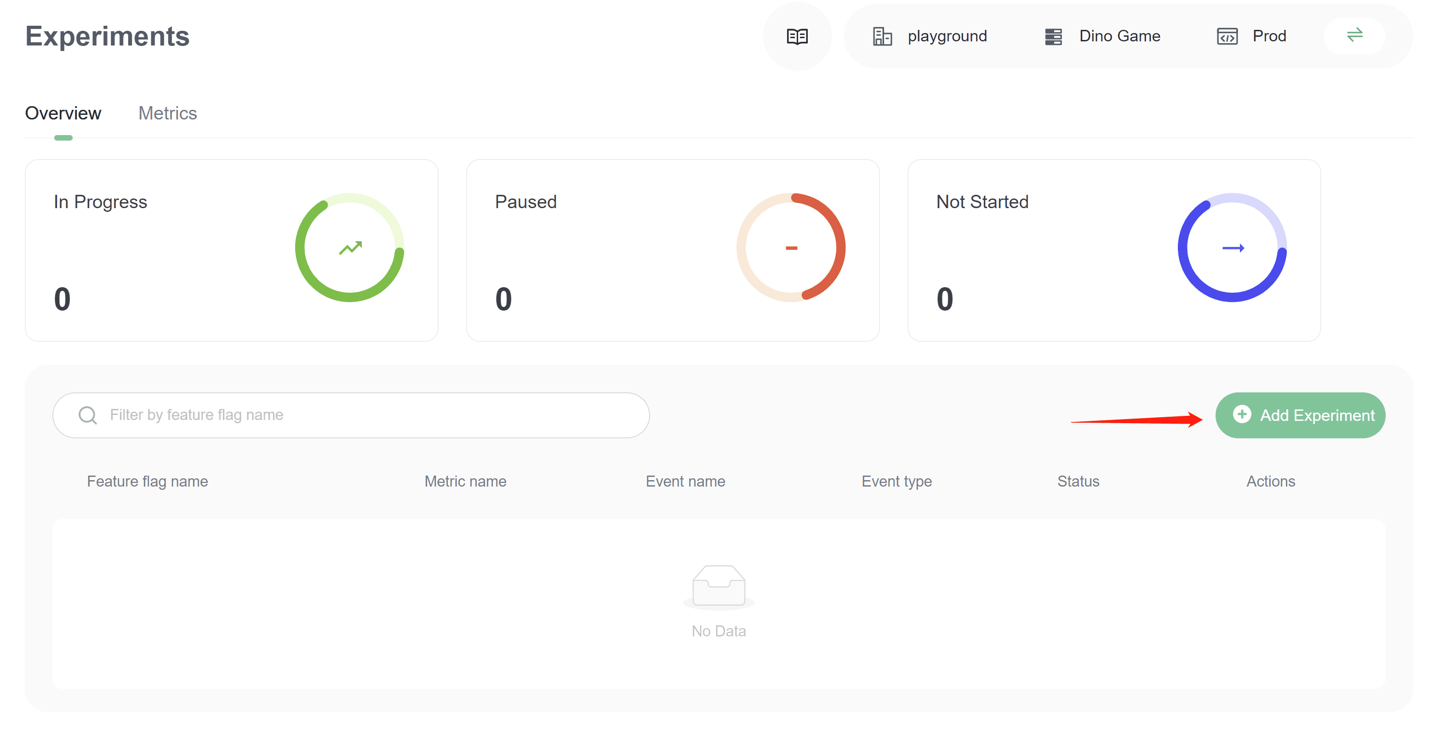Switch to the Metrics tab
The height and width of the screenshot is (754, 1456).
pyautogui.click(x=167, y=113)
